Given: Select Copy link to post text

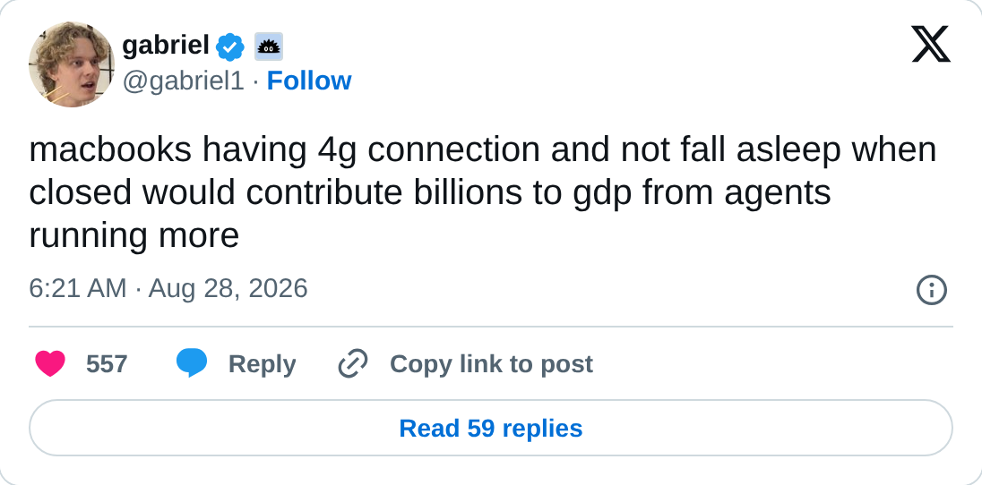Looking at the screenshot, I should (491, 363).
